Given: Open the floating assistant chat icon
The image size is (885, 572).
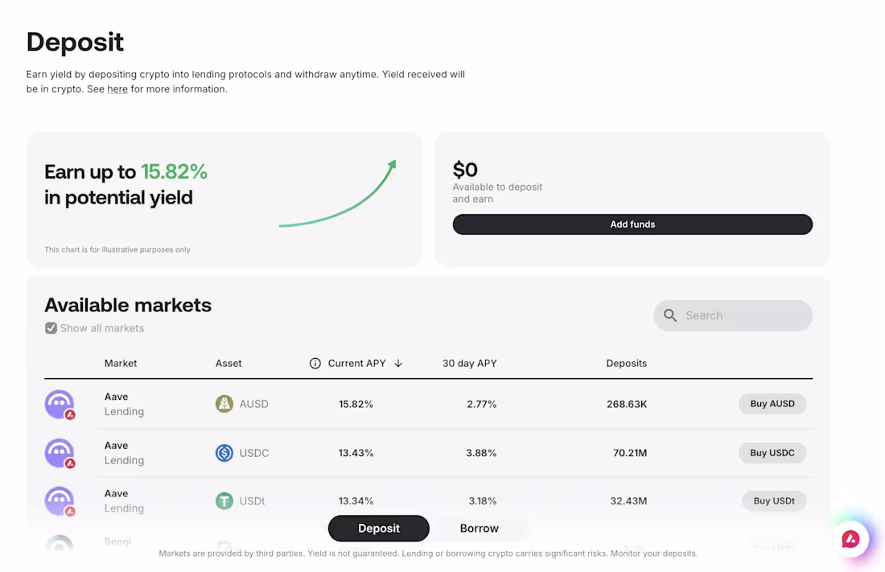Looking at the screenshot, I should click(850, 539).
